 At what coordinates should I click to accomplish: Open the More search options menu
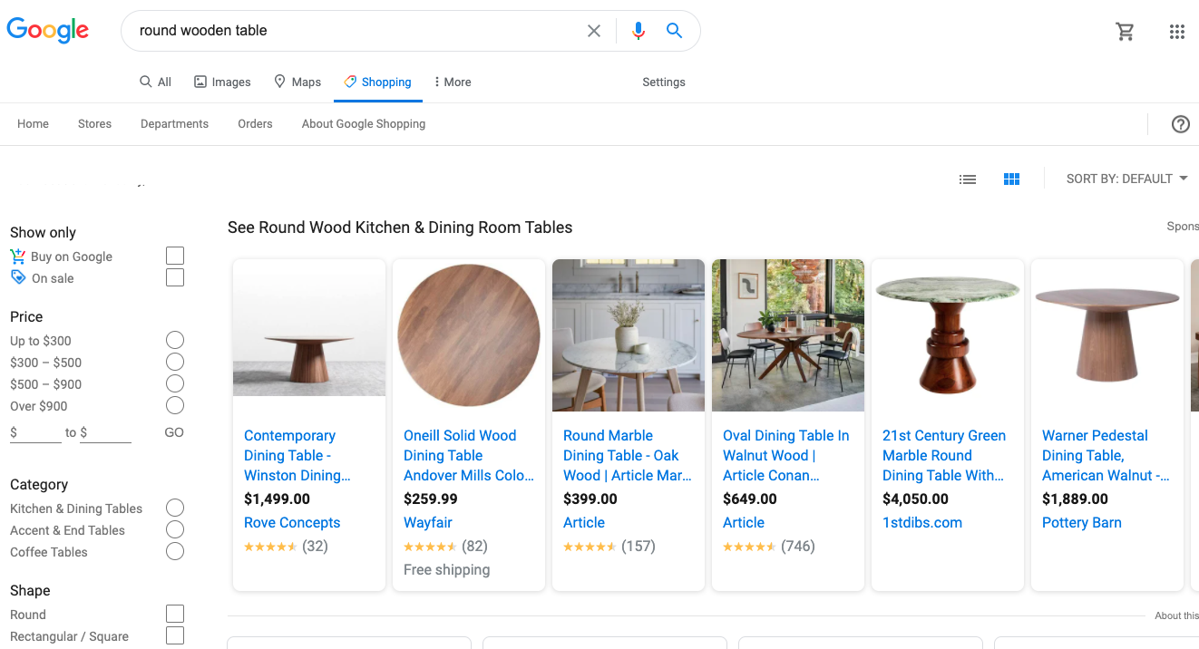click(453, 82)
